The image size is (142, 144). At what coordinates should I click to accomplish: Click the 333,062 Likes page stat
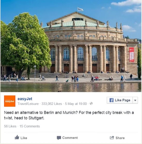[52, 104]
